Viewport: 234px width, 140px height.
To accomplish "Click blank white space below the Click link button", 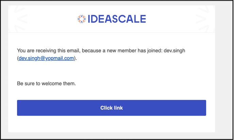I will [112, 124].
